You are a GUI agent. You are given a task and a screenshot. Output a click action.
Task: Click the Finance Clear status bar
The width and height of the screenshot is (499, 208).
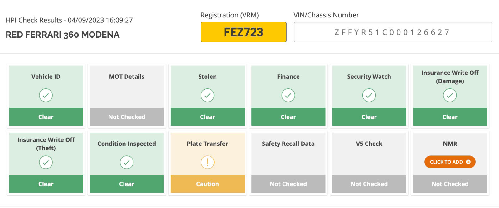point(288,117)
